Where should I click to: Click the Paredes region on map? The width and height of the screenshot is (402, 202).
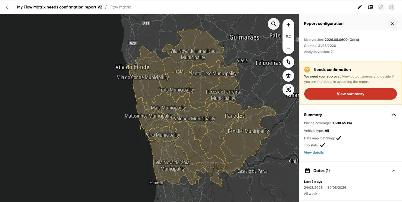[235, 116]
